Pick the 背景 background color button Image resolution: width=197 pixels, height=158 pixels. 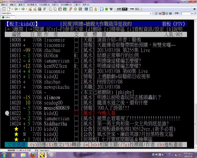tap(125, 9)
